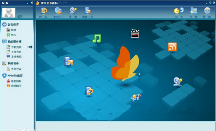
Task: Click the tools icon beside 我的设备
Action: coord(4,63)
